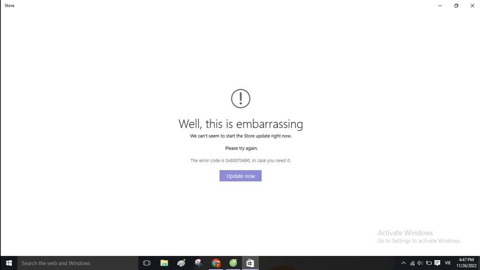Viewport: 480px width, 270px height.
Task: Open the Windows Start menu
Action: click(8, 263)
